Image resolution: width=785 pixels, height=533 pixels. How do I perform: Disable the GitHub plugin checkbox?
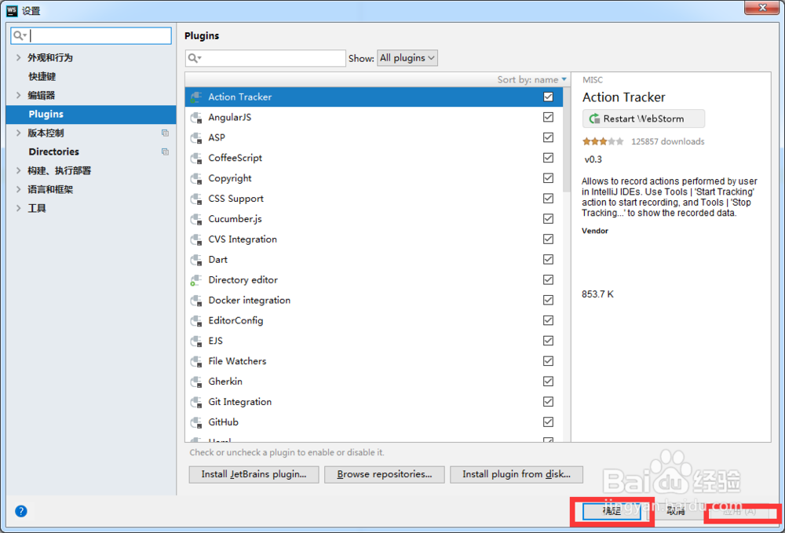[x=548, y=422]
